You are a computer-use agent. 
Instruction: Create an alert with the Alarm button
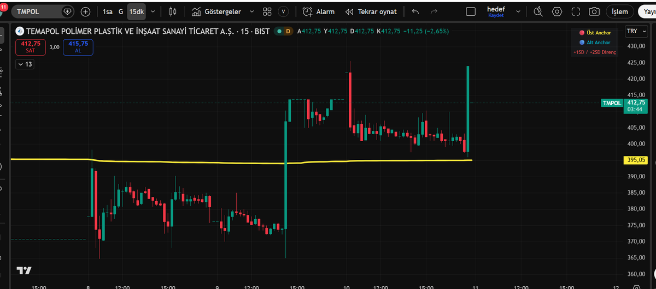click(319, 11)
